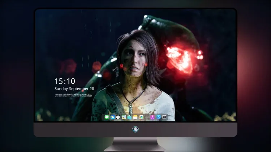Click the Sunday September 28 date text
This screenshot has height=152, width=271.
(74, 89)
